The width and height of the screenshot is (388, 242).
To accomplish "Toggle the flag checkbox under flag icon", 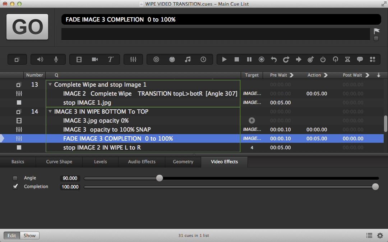I will pyautogui.click(x=376, y=38).
